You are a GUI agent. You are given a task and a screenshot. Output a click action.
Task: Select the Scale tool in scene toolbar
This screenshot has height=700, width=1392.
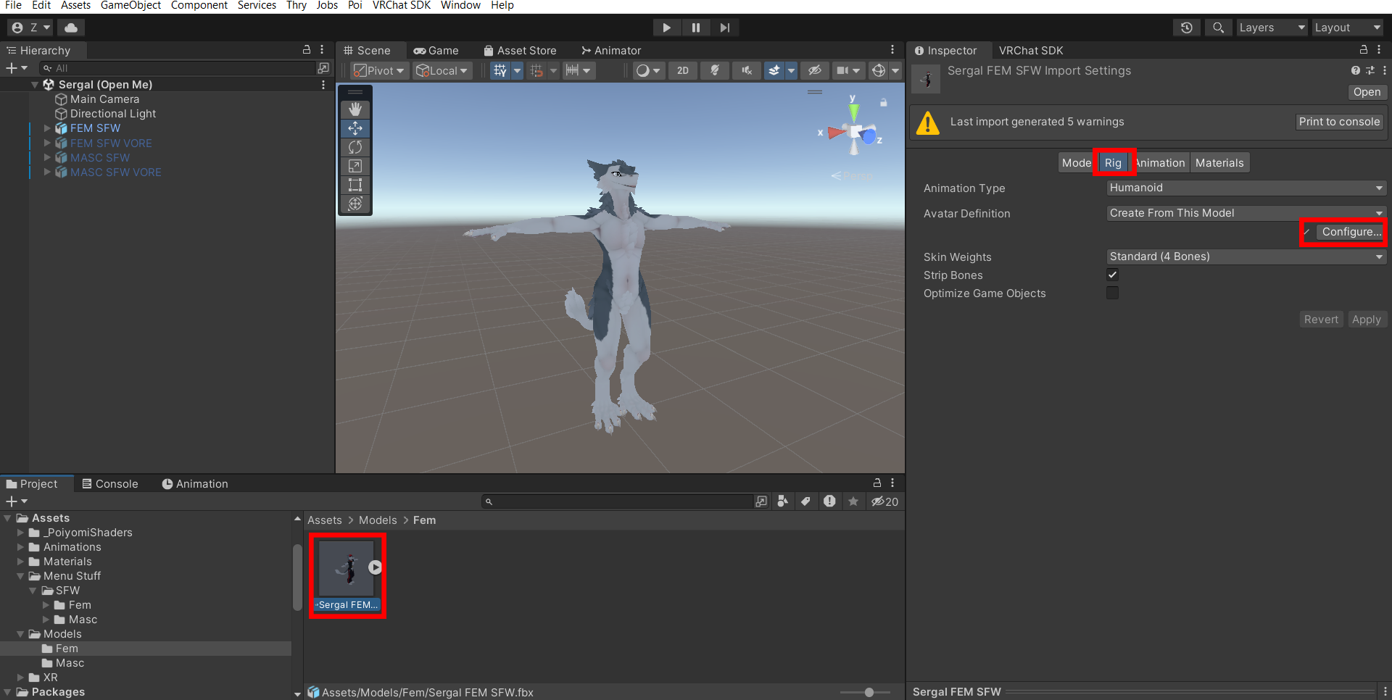click(x=355, y=166)
